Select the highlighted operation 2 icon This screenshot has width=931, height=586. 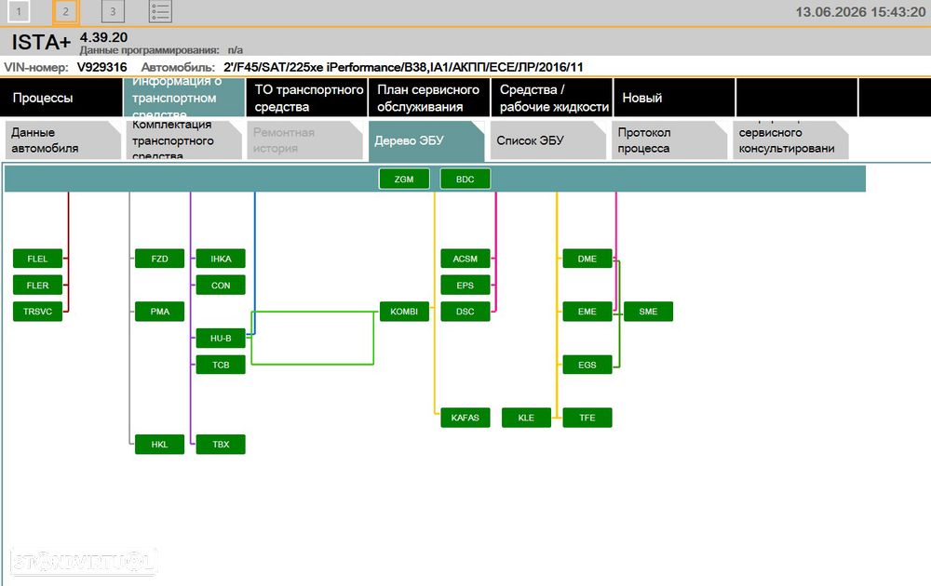coord(66,11)
